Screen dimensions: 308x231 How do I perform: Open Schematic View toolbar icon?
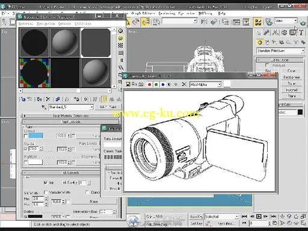pos(246,22)
